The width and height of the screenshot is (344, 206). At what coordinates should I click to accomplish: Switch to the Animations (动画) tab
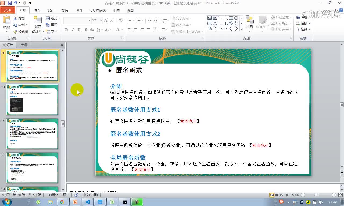click(79, 10)
